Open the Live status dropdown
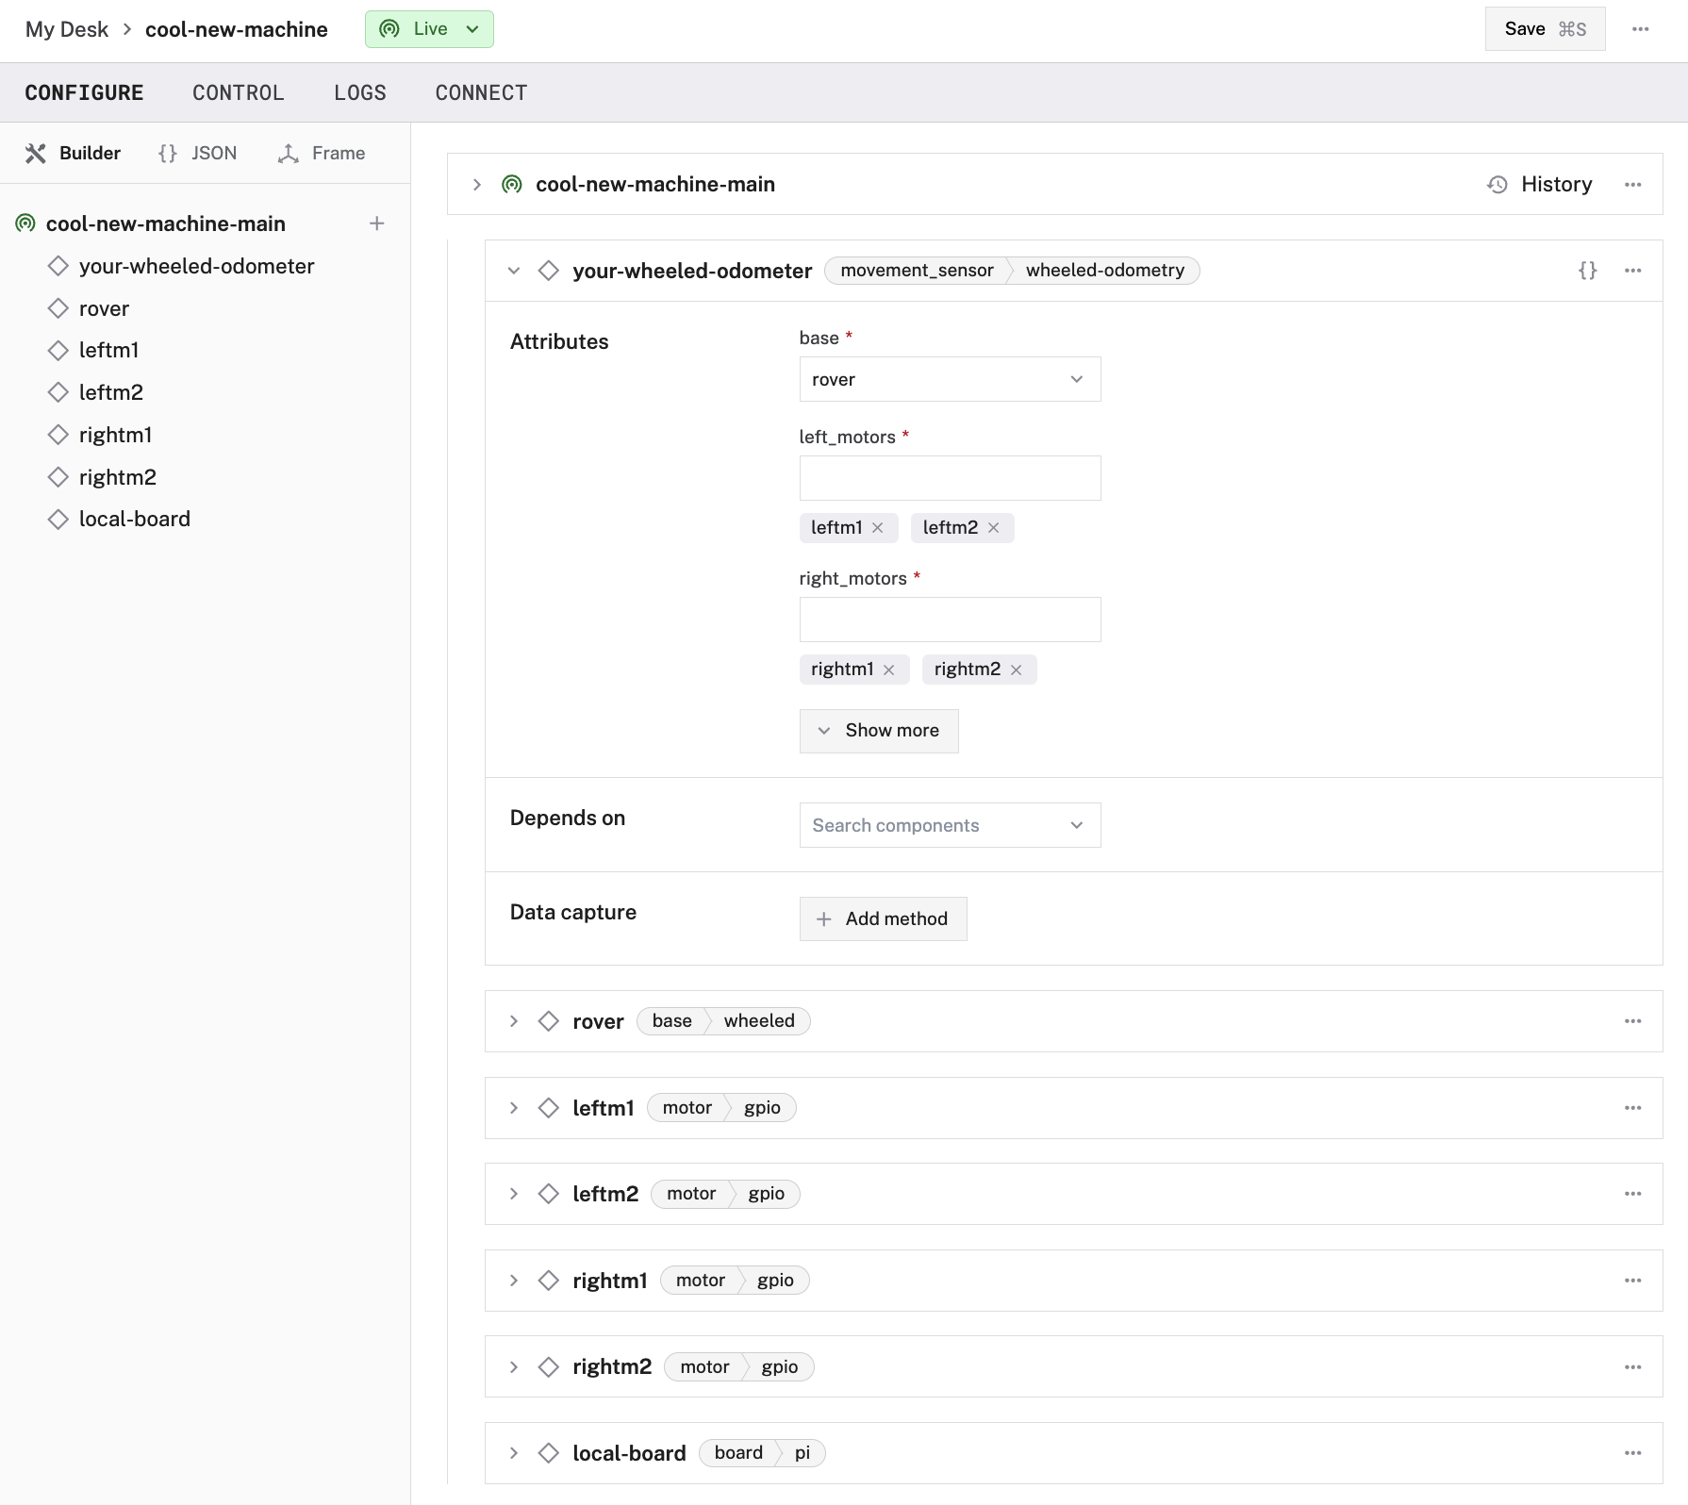 [x=429, y=29]
